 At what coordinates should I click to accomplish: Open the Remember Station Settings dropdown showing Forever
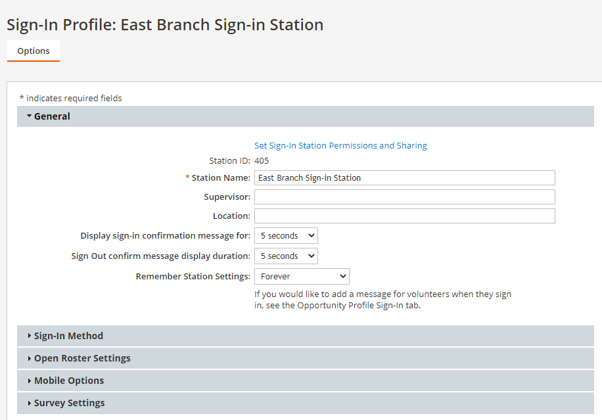[301, 276]
